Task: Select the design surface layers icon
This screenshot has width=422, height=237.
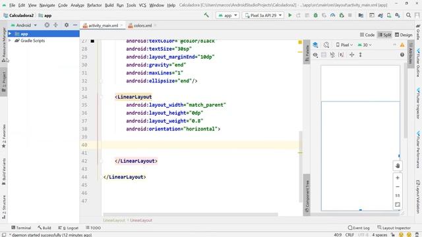Action: 315,45
